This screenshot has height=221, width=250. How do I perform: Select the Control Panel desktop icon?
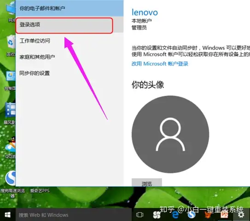[11, 81]
